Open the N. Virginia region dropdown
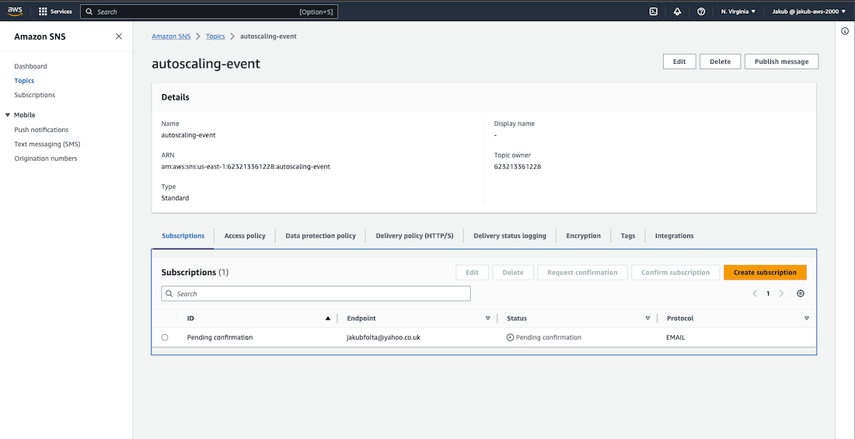 point(738,12)
